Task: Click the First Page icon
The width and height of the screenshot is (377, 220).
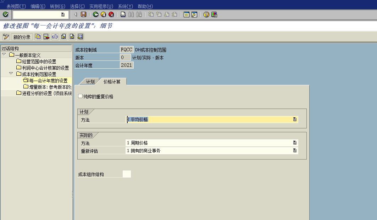Action: click(x=151, y=15)
